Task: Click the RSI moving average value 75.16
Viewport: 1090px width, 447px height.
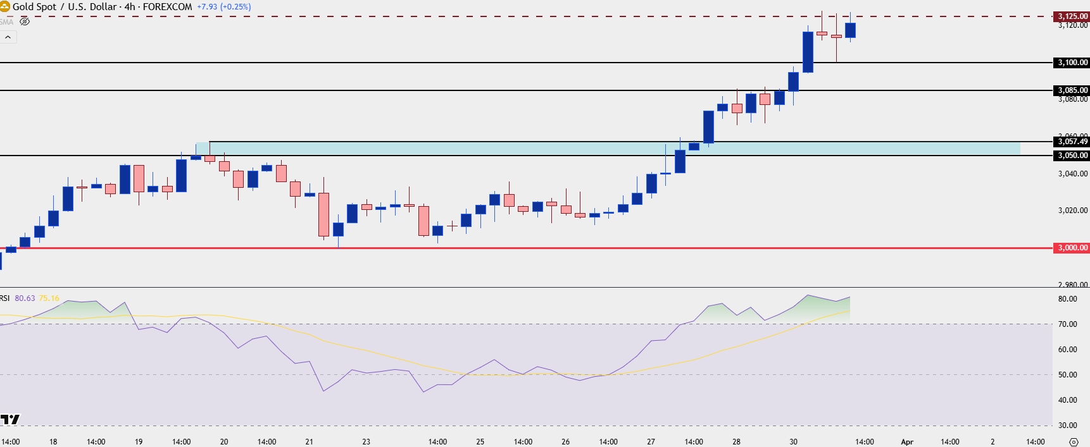Action: [x=49, y=298]
